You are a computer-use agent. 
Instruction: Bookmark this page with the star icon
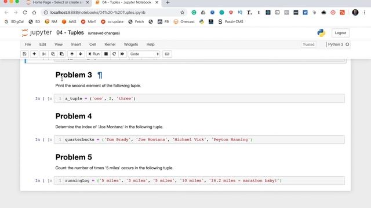(x=182, y=13)
